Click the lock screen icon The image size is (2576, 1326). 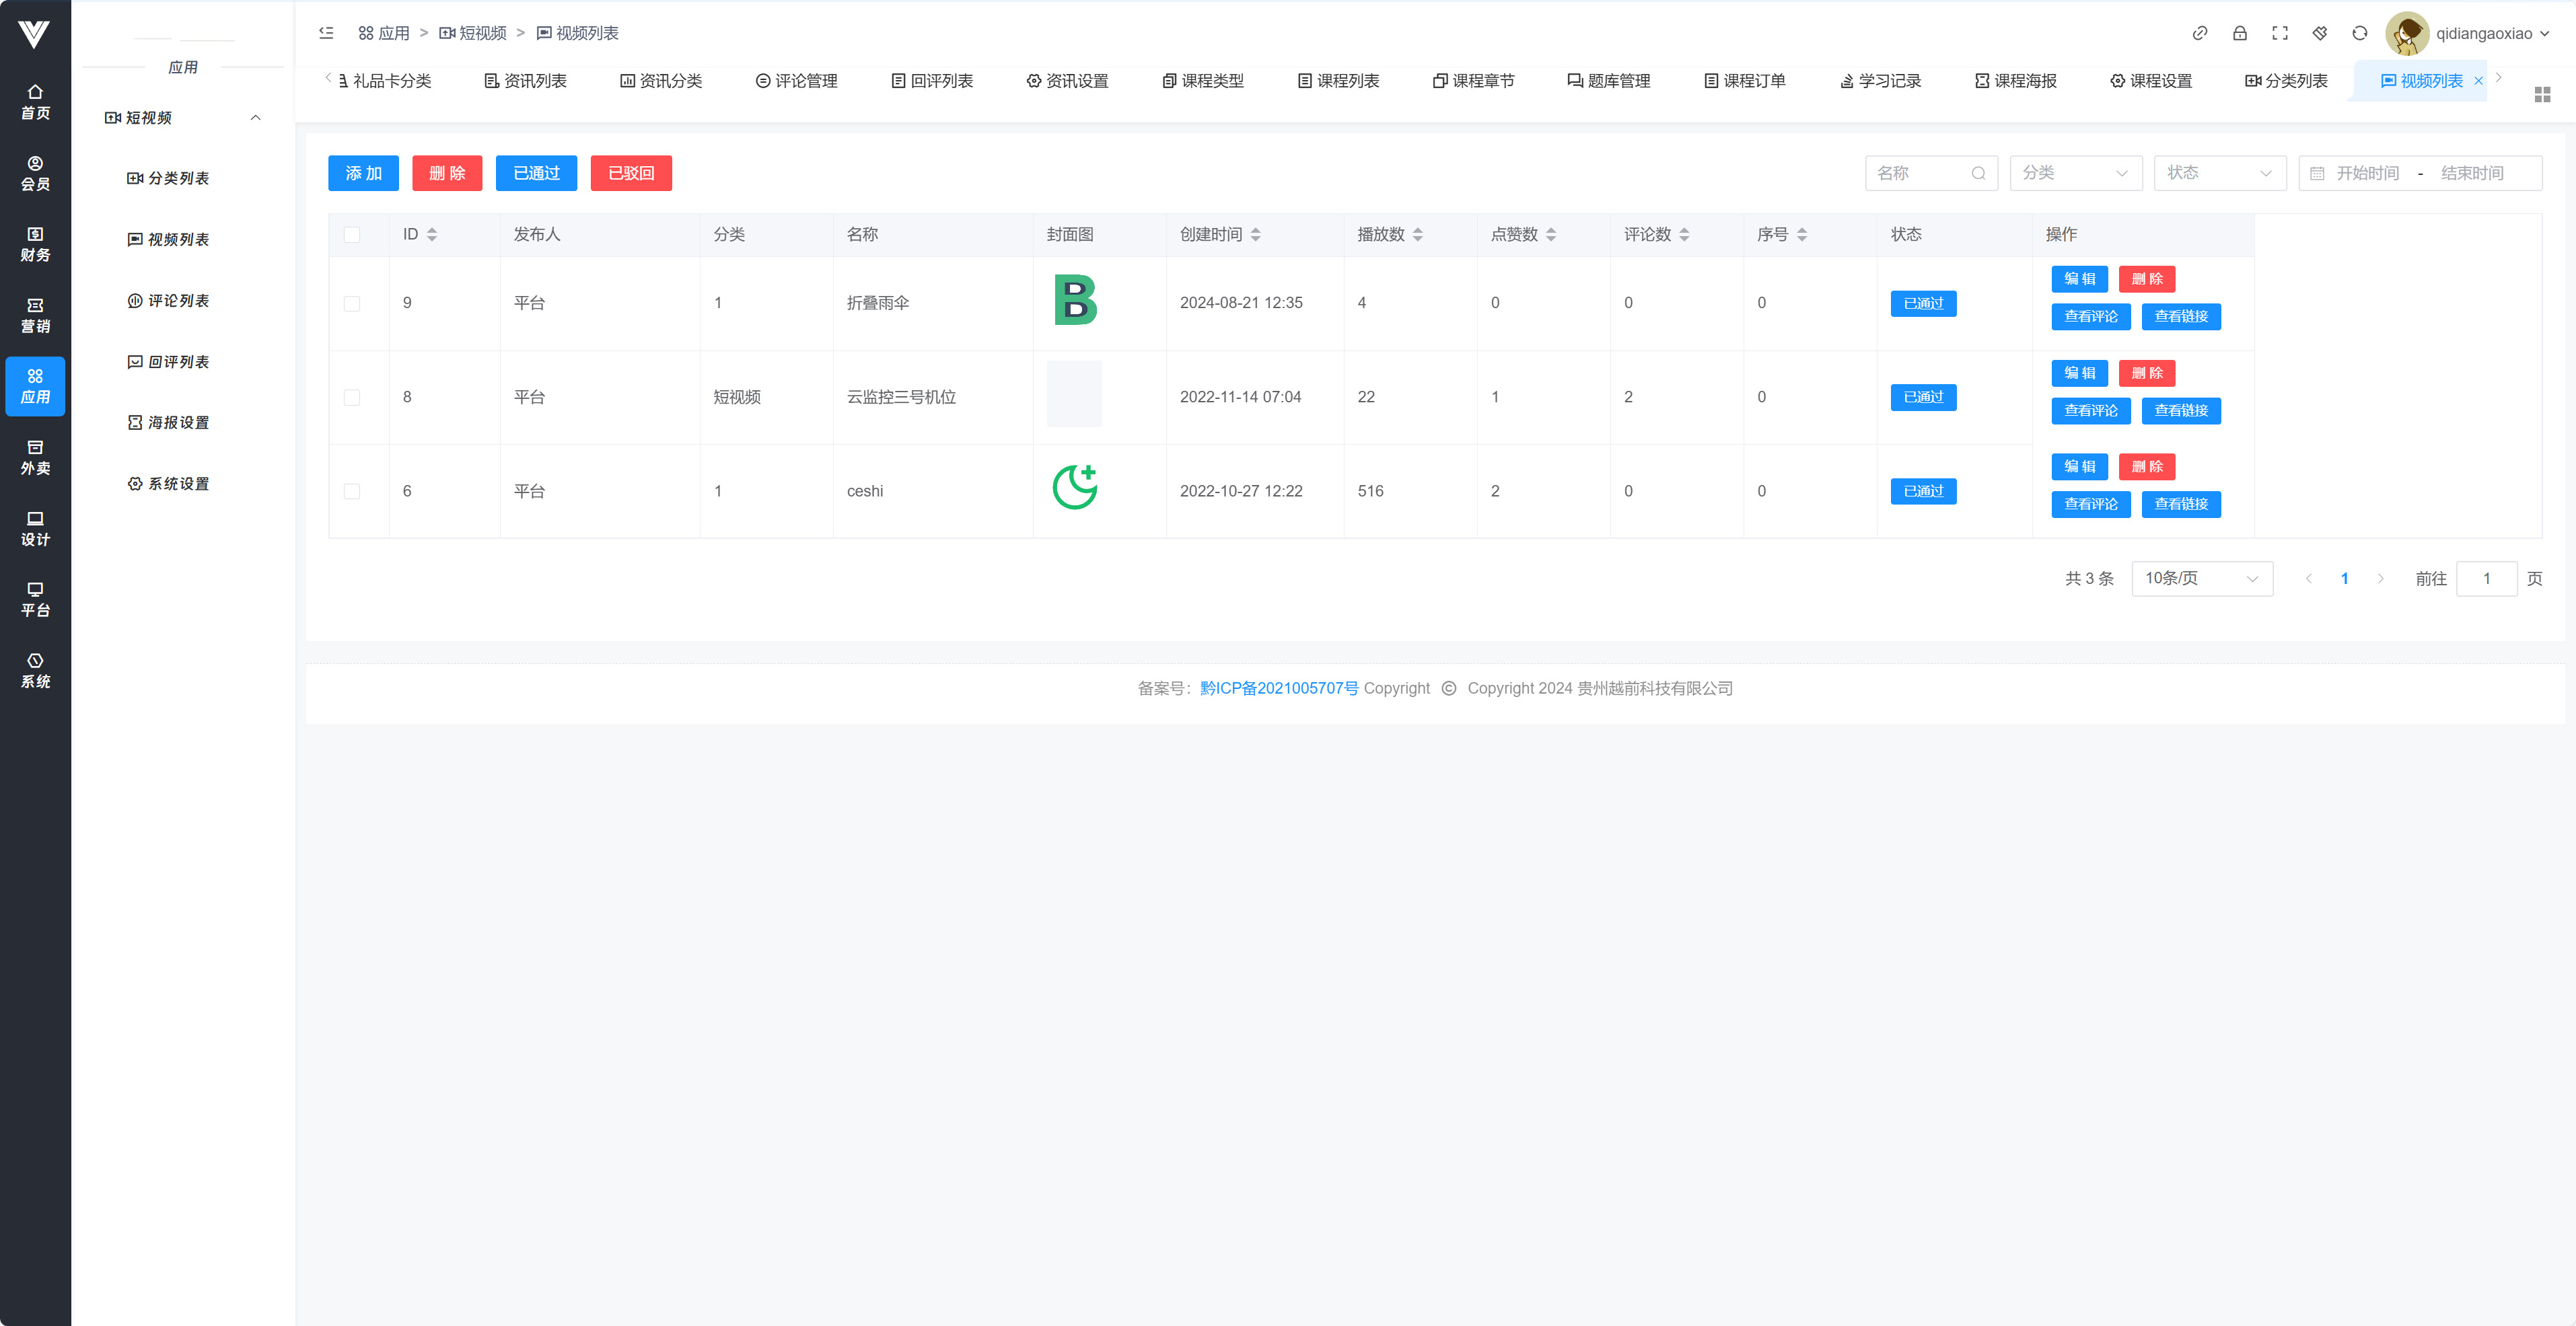click(2239, 33)
